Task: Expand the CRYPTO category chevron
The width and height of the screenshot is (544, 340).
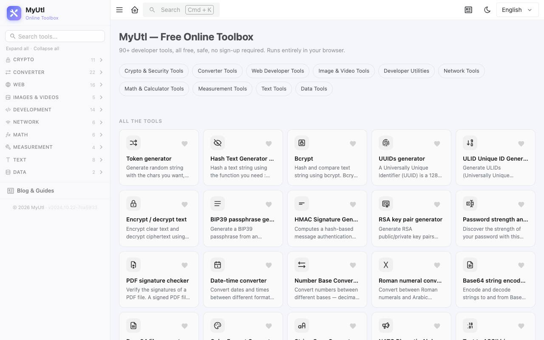Action: (101, 60)
